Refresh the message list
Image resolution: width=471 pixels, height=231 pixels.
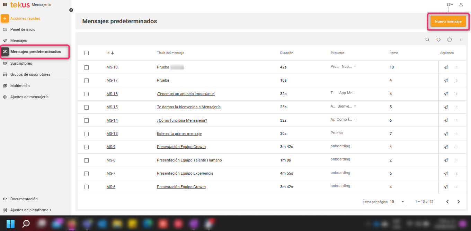(450, 40)
